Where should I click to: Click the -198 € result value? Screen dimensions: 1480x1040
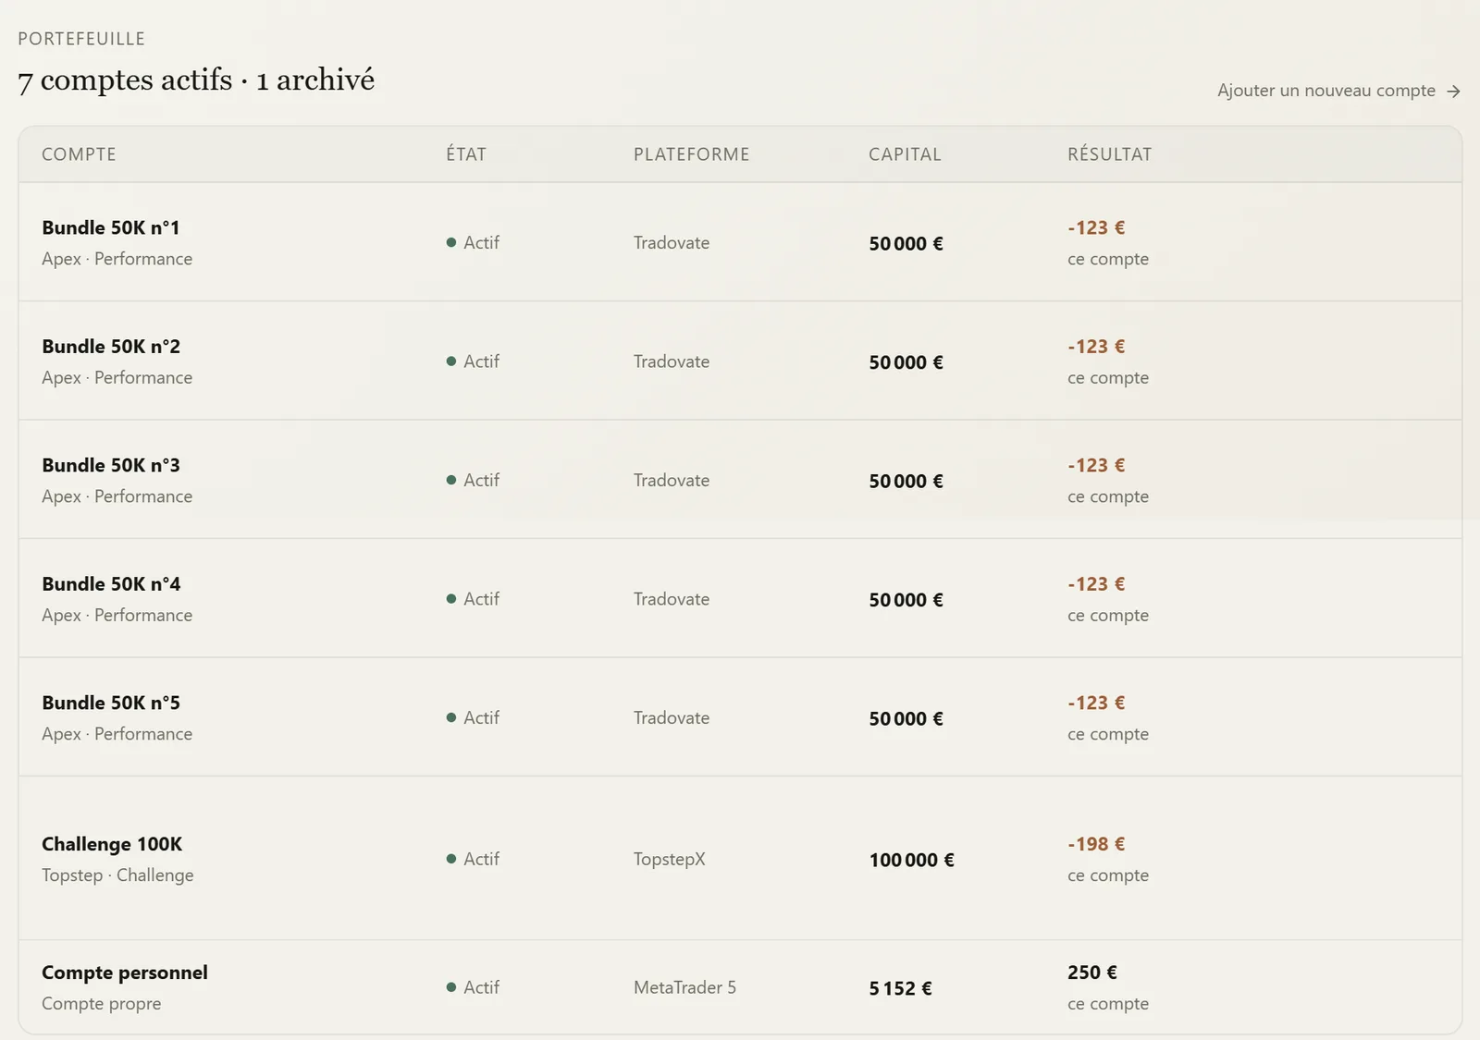1096,844
